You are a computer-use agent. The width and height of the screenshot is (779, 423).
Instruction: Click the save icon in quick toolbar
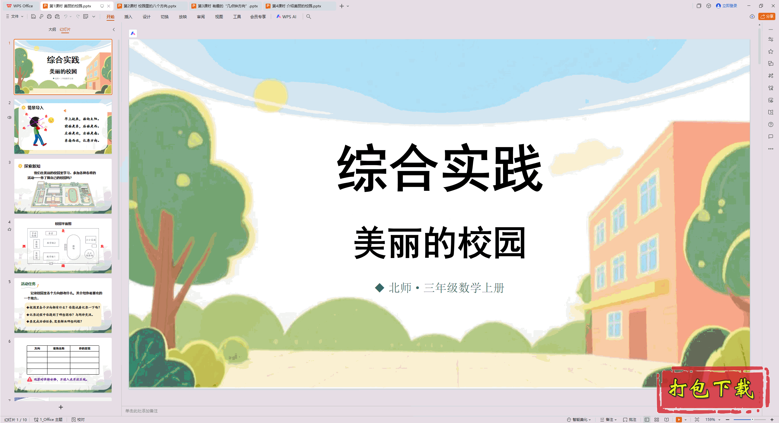(x=33, y=16)
